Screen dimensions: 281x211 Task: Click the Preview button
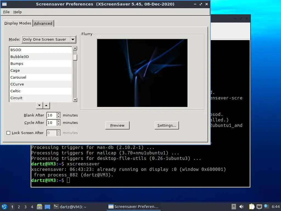click(117, 125)
